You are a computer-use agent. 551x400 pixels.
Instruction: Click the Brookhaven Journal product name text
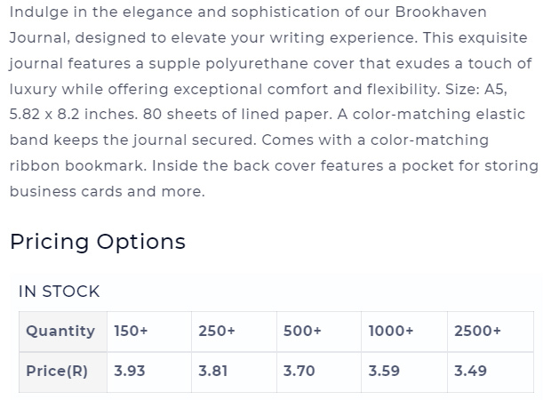click(x=441, y=12)
